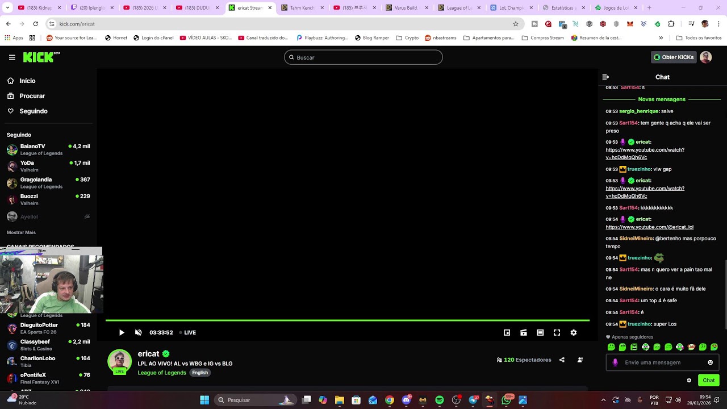Jump to LIVE in the player

click(x=187, y=333)
